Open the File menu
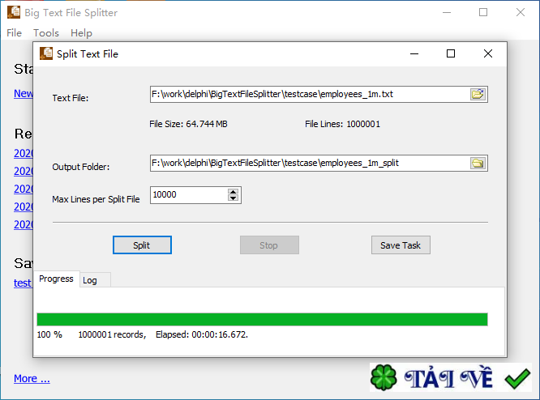Viewport: 540px width, 400px height. (x=14, y=33)
